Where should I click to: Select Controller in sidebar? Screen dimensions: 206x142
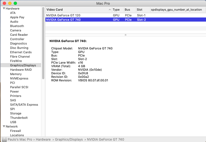17,39
